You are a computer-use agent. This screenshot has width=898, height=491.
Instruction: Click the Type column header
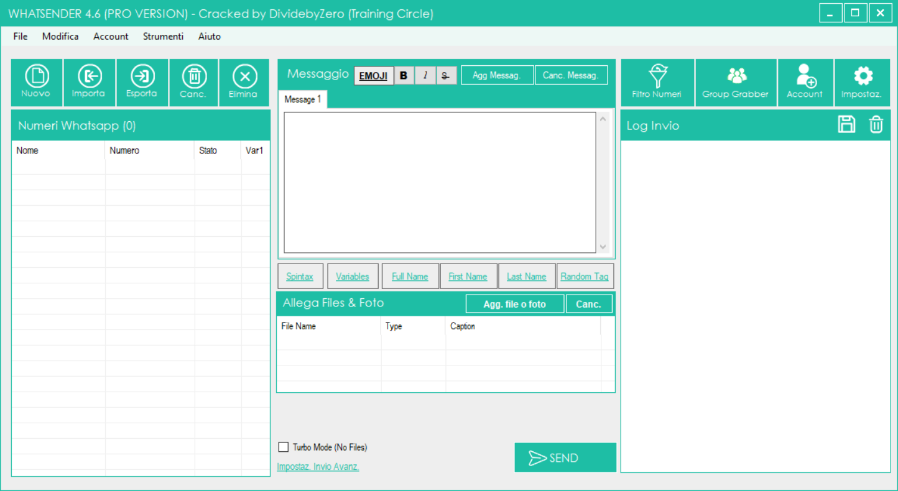(x=414, y=326)
